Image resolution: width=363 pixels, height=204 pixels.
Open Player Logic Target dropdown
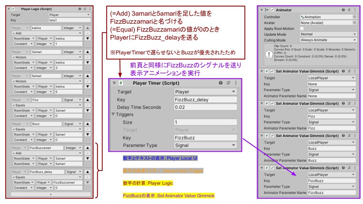click(69, 15)
